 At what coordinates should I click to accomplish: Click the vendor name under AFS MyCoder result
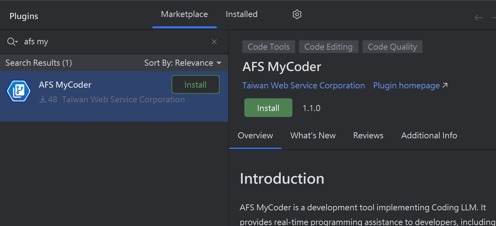pos(123,99)
